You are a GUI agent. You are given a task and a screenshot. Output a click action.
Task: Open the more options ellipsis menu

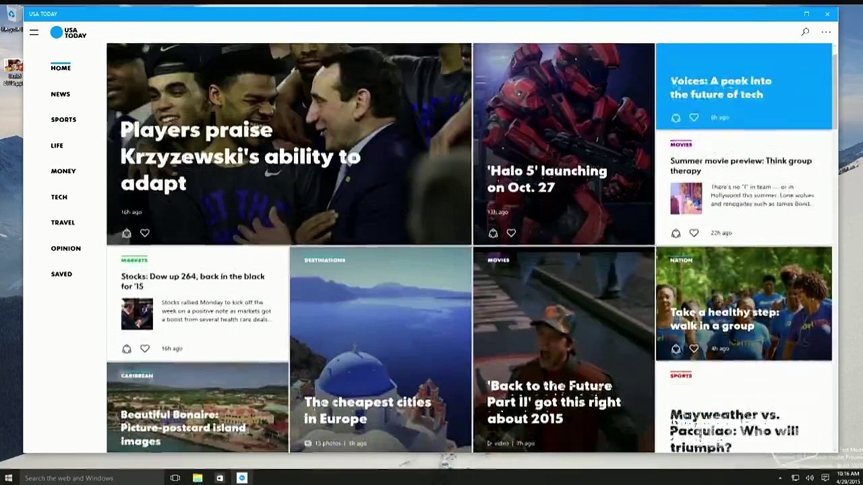pos(826,32)
